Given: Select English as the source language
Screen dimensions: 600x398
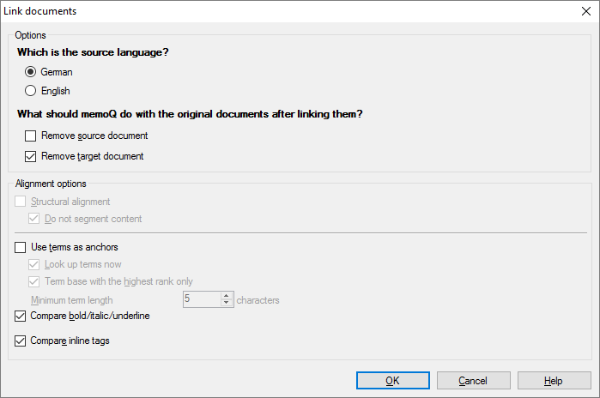Looking at the screenshot, I should pos(31,91).
